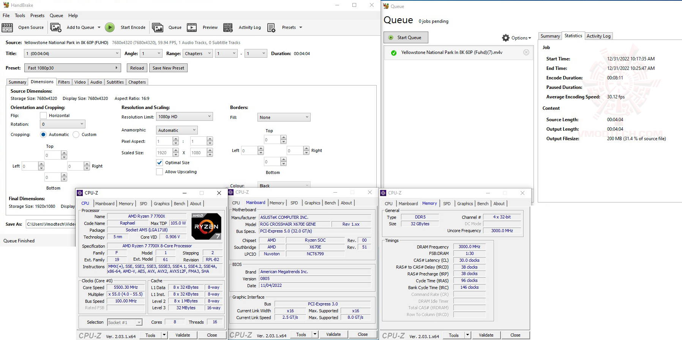This screenshot has width=682, height=340.
Task: Click the green Start Queue play icon
Action: pyautogui.click(x=391, y=38)
